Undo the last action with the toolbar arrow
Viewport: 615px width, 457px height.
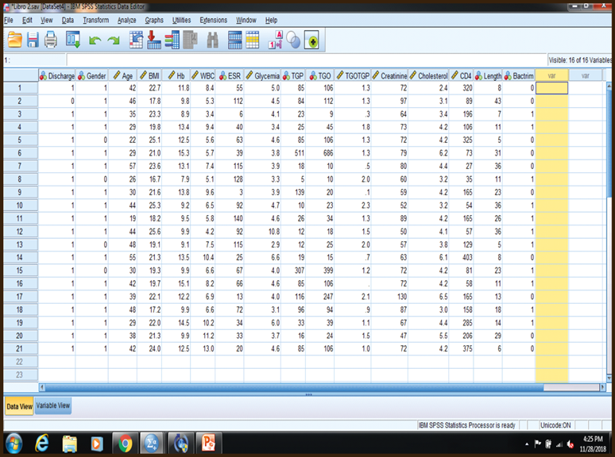tap(95, 40)
